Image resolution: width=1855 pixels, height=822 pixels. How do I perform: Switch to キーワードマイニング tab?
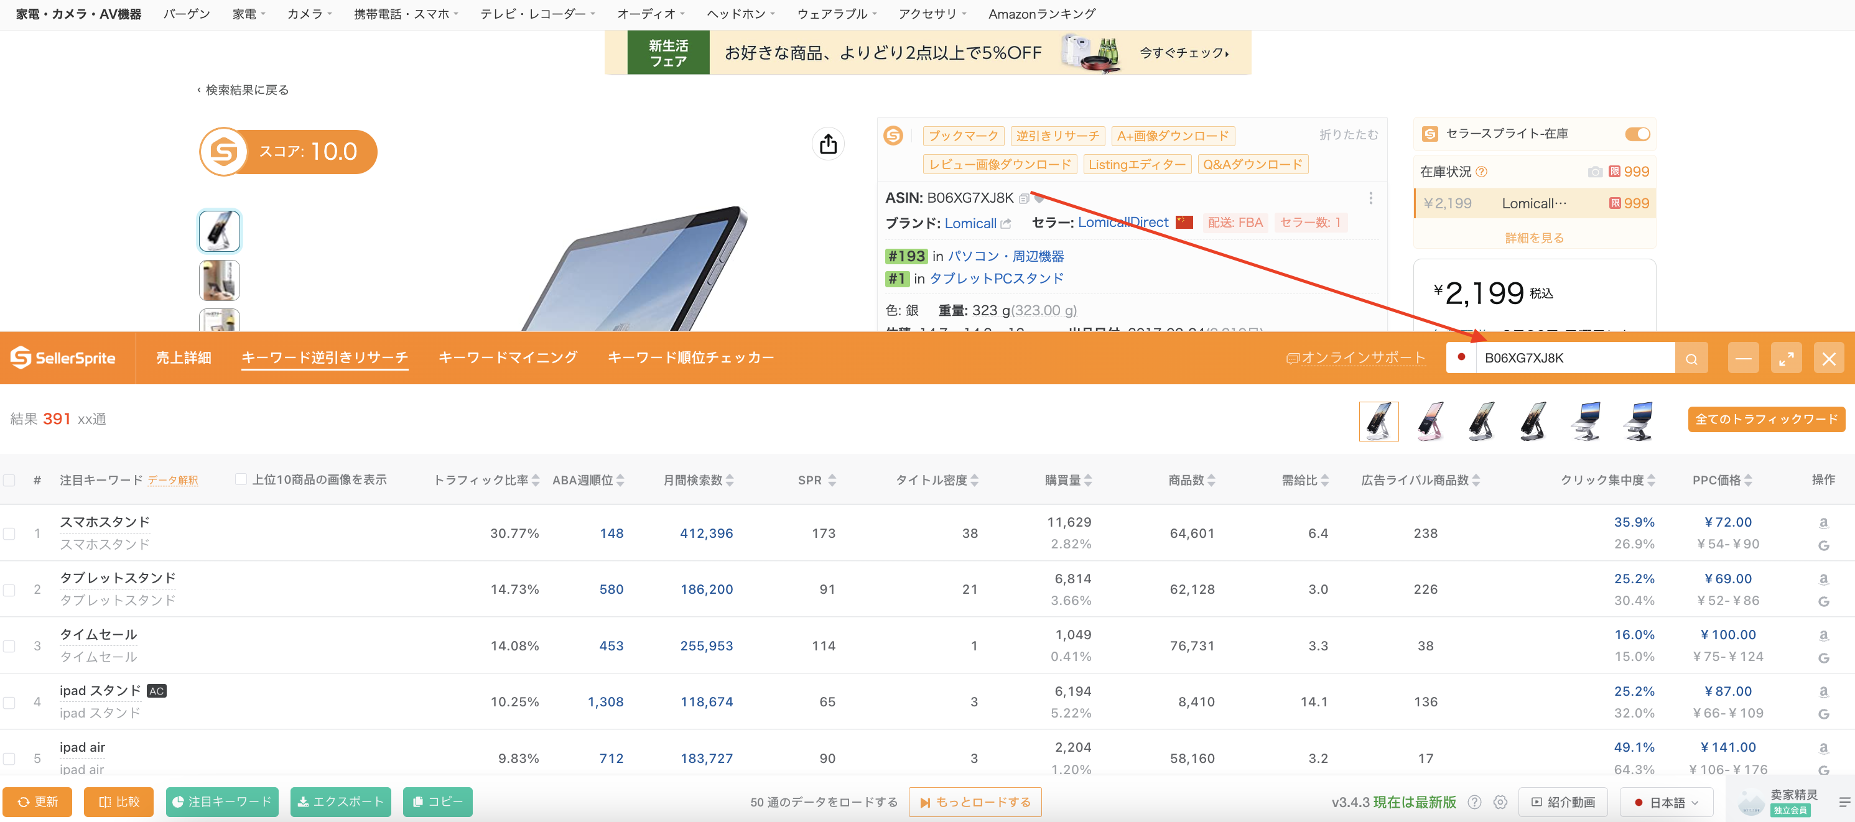tap(508, 358)
